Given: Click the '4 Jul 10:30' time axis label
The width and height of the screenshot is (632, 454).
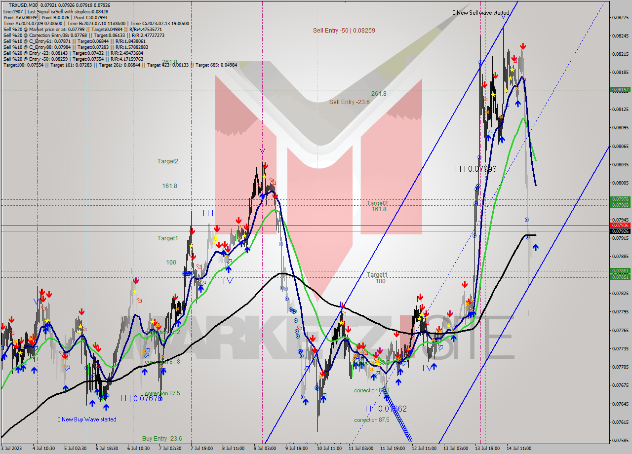Looking at the screenshot, I should tap(43, 449).
